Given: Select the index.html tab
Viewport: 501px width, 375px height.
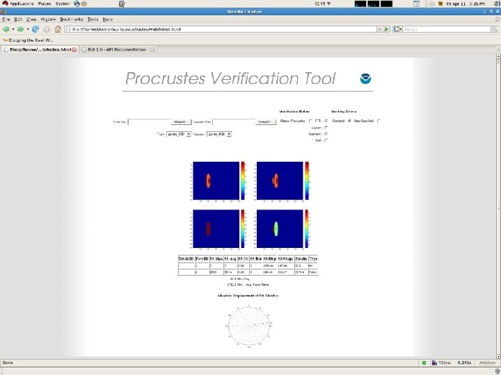Looking at the screenshot, I should point(39,50).
